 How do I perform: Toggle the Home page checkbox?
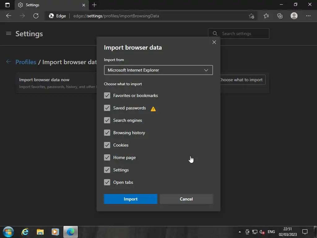tap(107, 157)
